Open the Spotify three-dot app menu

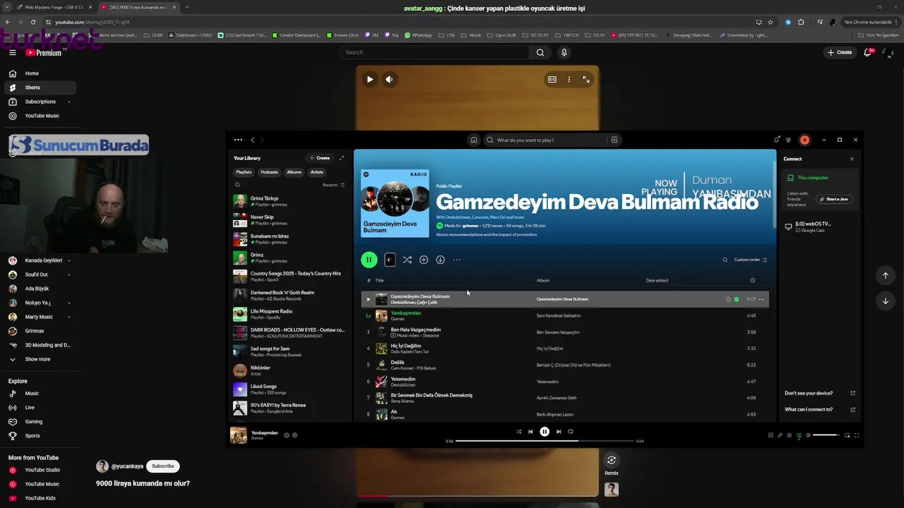pyautogui.click(x=238, y=140)
